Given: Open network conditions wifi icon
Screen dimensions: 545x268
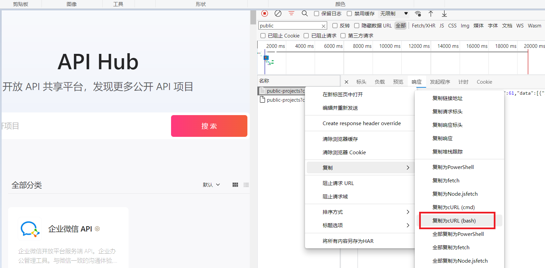Looking at the screenshot, I should (x=418, y=14).
